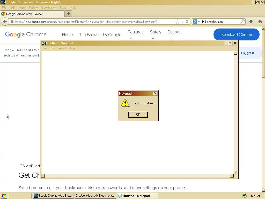Click Notepad horizontal scrollbar right arrow
Viewport: 265px width, 199px height.
(232, 176)
